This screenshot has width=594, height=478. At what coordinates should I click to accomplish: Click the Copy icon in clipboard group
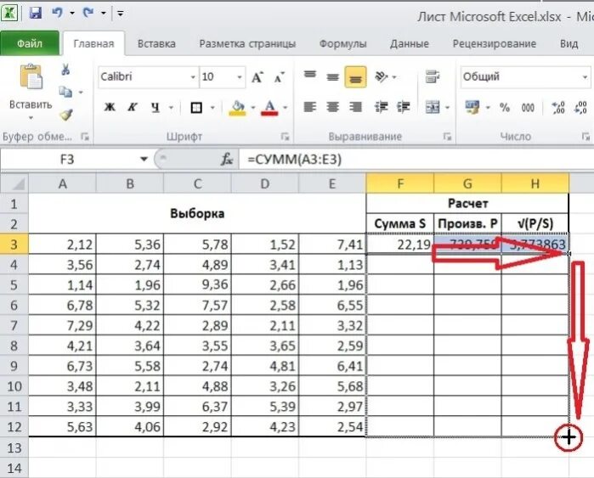[65, 92]
